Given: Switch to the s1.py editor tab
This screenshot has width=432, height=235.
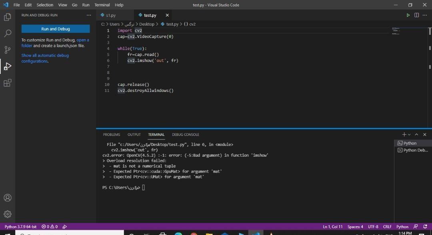Looking at the screenshot, I should tap(115, 15).
